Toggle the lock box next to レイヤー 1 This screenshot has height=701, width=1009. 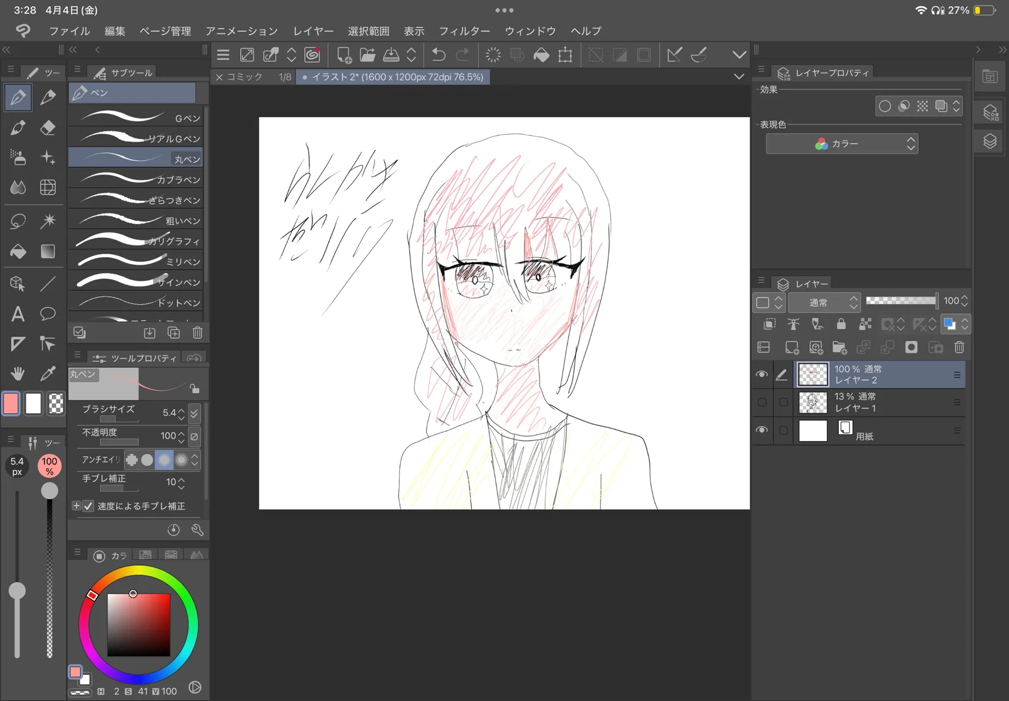click(x=784, y=402)
